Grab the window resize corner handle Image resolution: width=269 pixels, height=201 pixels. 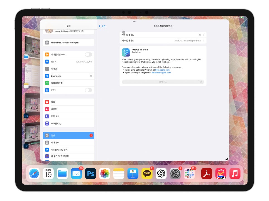click(227, 159)
